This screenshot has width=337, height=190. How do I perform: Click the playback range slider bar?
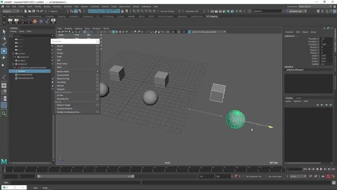(85, 176)
